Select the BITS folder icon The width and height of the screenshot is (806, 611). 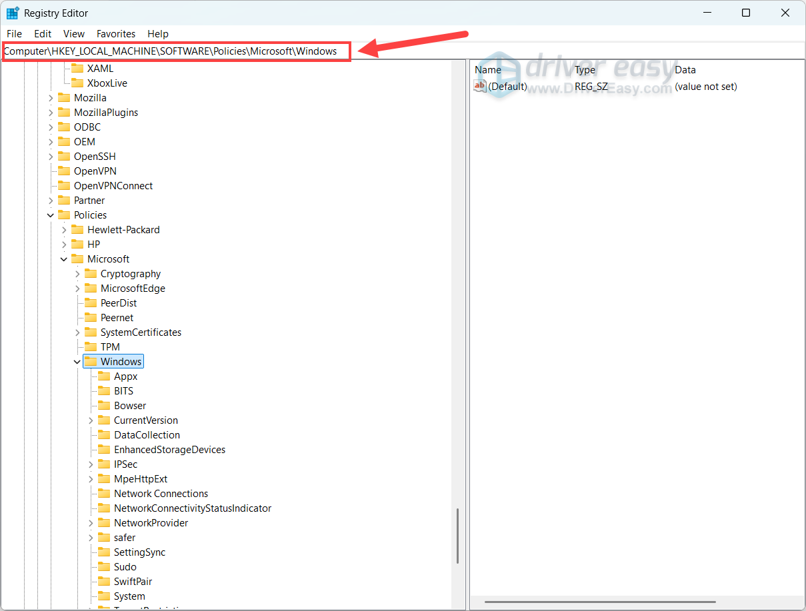[104, 390]
